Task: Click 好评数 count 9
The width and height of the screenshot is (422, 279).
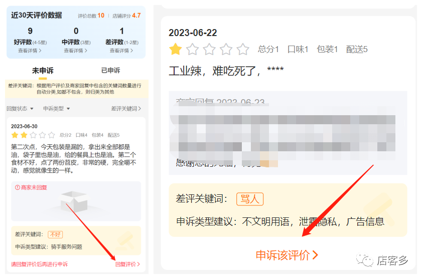Action: (30, 31)
